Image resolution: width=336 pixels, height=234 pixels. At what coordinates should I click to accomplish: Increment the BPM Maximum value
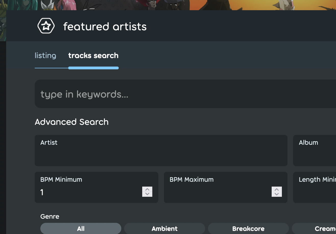[276, 190]
